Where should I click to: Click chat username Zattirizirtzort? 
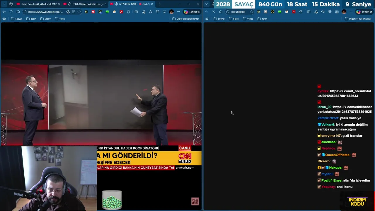(328, 118)
